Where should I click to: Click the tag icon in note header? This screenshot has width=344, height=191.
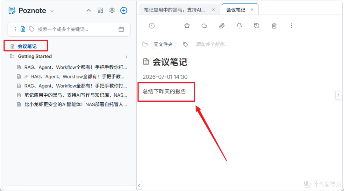185,44
